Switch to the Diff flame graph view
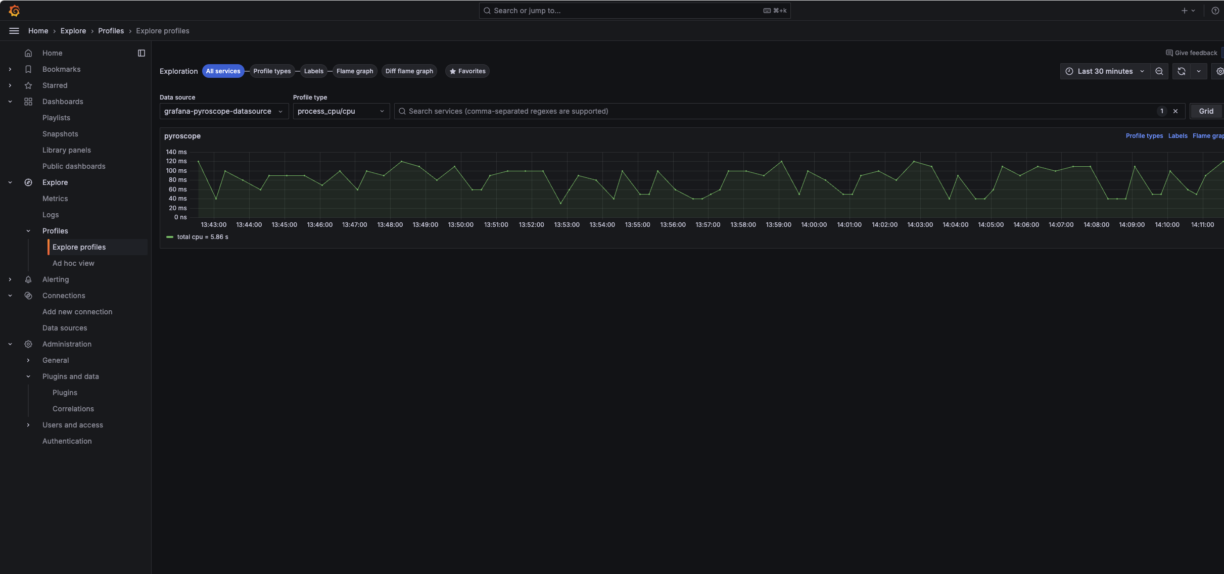This screenshot has width=1224, height=574. 409,71
